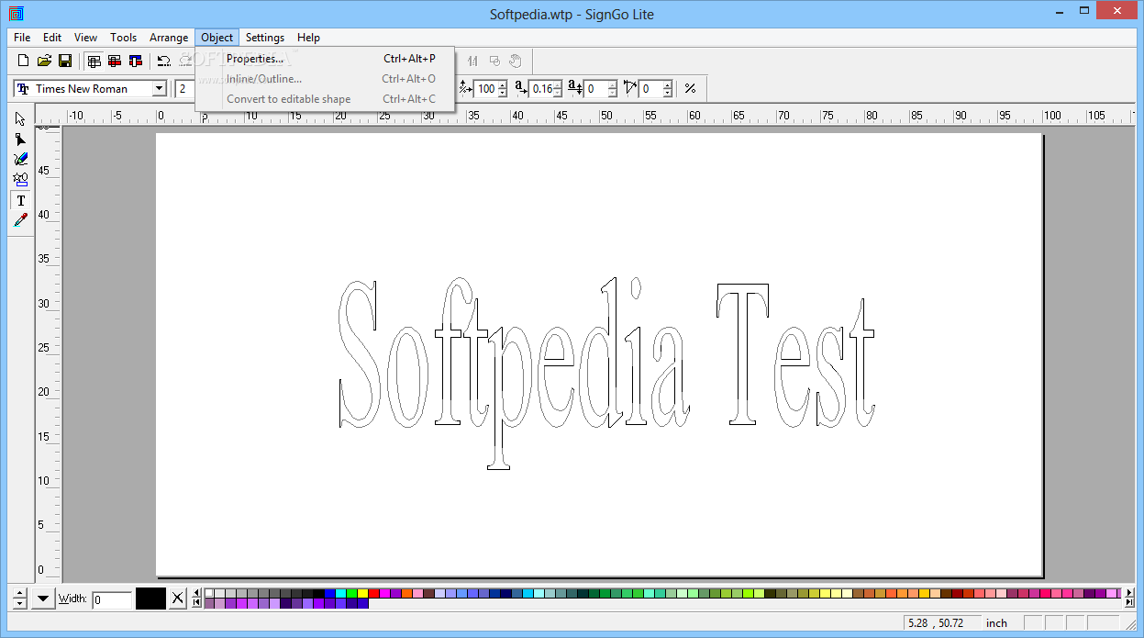Click the character width scale icon

pos(464,88)
